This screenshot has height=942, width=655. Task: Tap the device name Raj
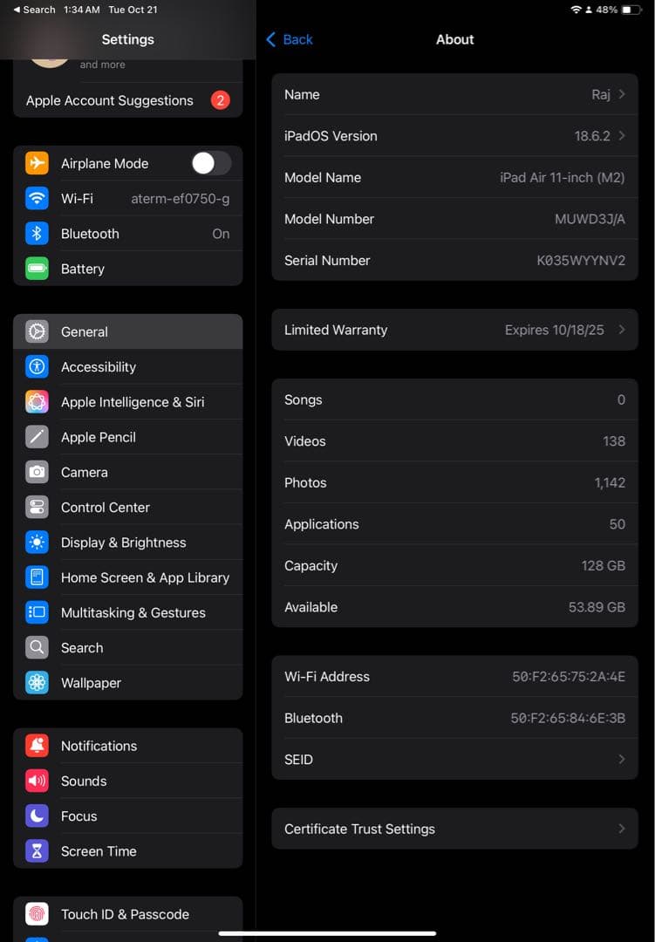click(601, 95)
